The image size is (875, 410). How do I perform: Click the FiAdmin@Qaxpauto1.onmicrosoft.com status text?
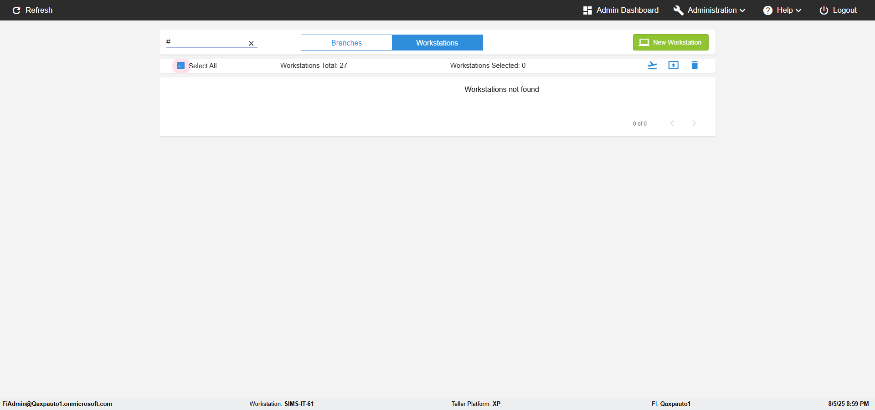pos(57,404)
